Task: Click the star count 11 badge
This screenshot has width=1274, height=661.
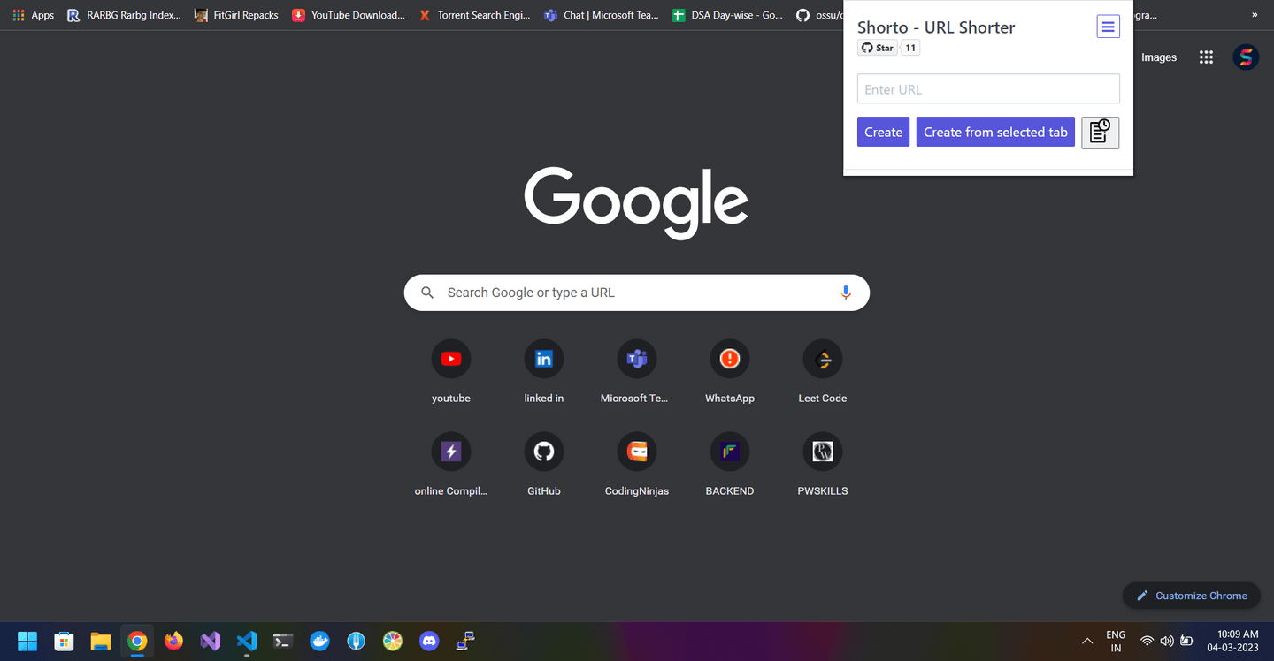Action: [x=910, y=48]
